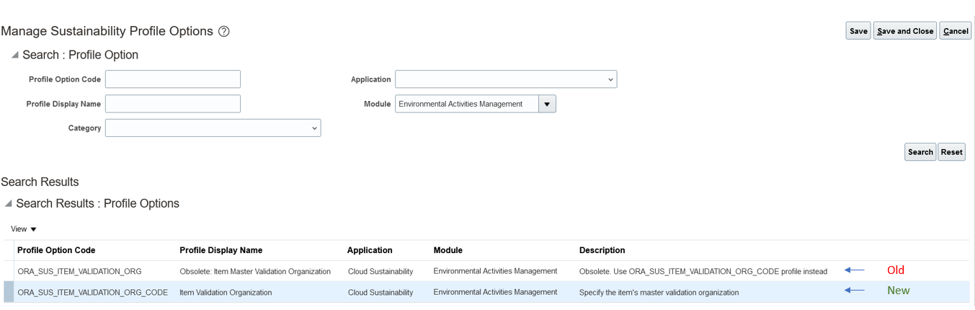Click the Description column header

pos(602,250)
